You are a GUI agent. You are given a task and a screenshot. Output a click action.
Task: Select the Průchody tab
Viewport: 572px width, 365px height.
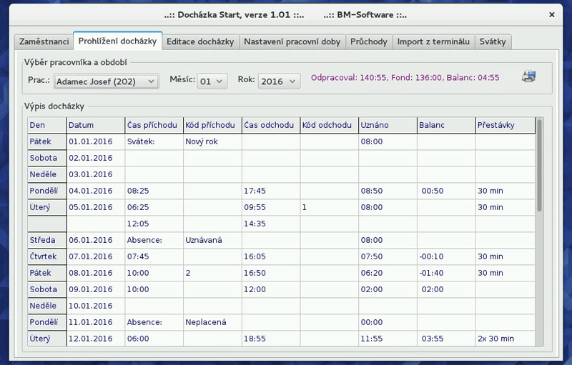click(x=368, y=41)
